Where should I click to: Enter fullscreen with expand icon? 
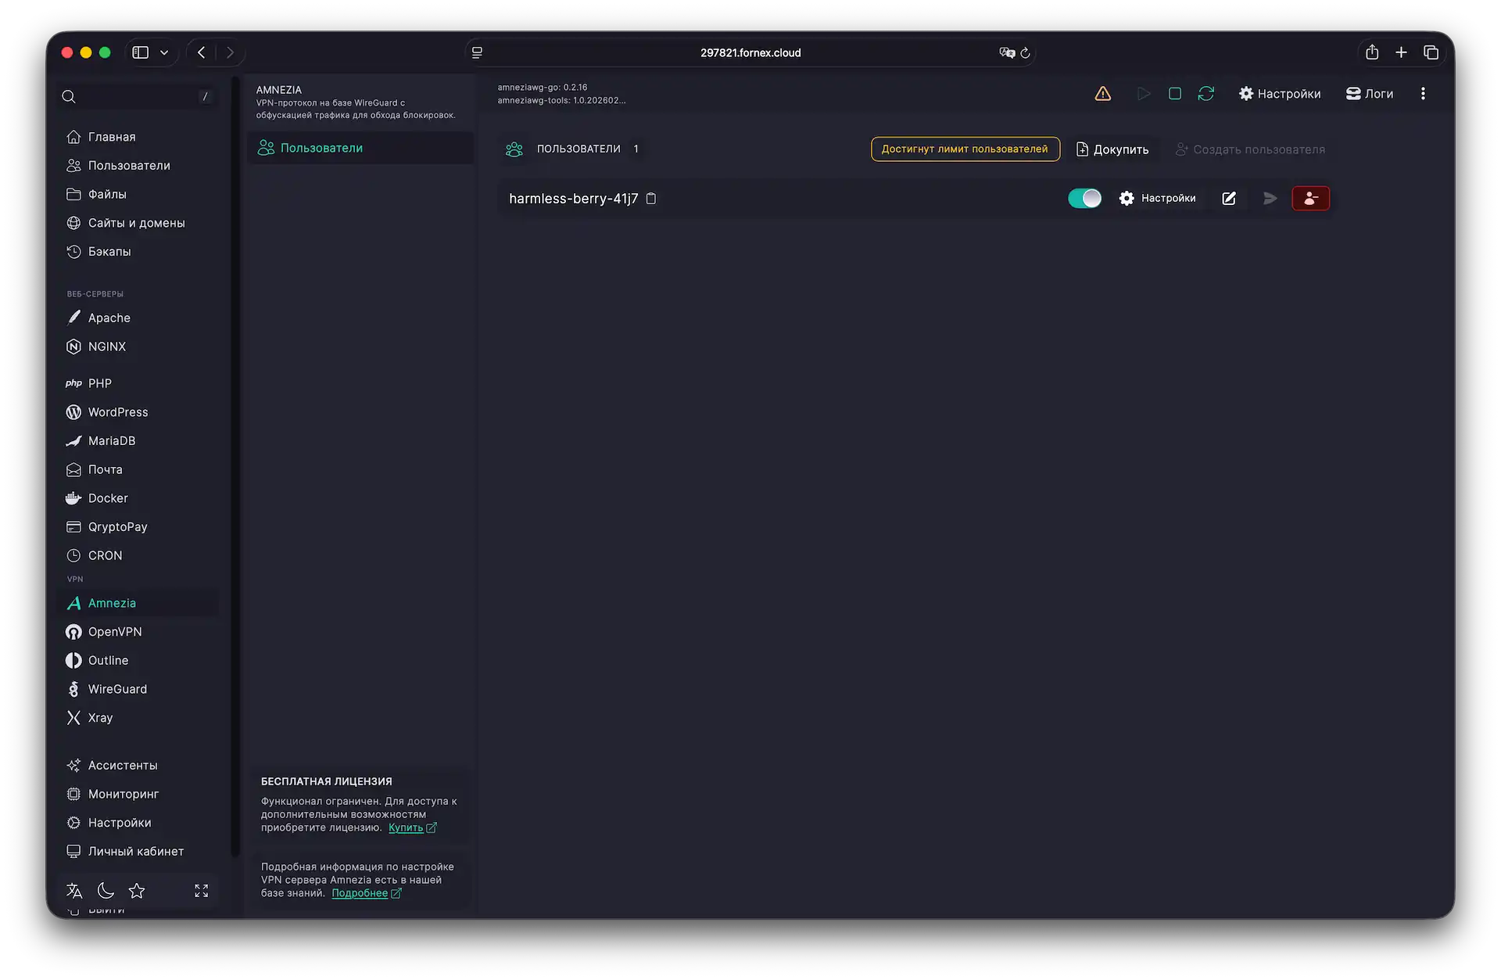pyautogui.click(x=201, y=891)
